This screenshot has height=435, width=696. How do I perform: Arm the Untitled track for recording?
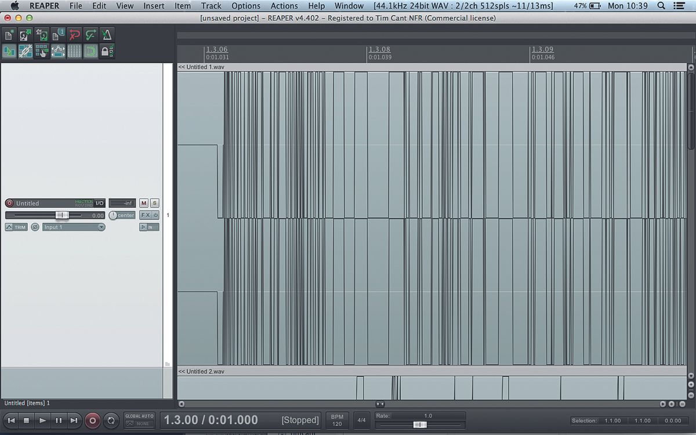9,203
